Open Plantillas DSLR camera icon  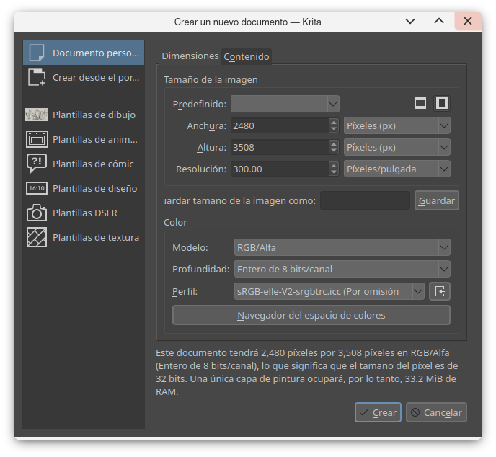(37, 213)
